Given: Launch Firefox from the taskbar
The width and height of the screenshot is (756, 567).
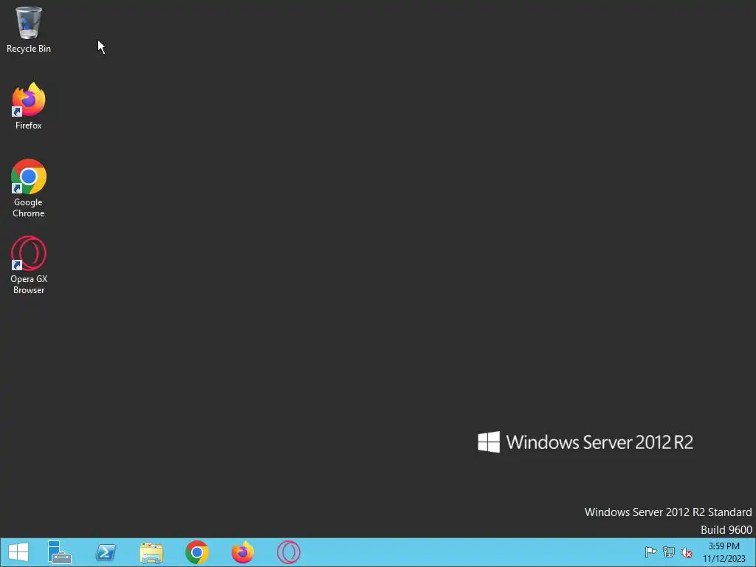Looking at the screenshot, I should 242,552.
